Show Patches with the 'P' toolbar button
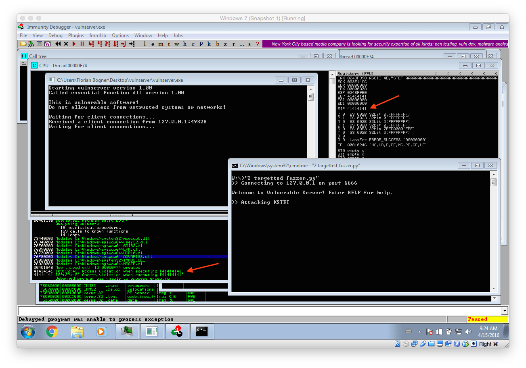This screenshot has width=526, height=368. click(x=201, y=44)
